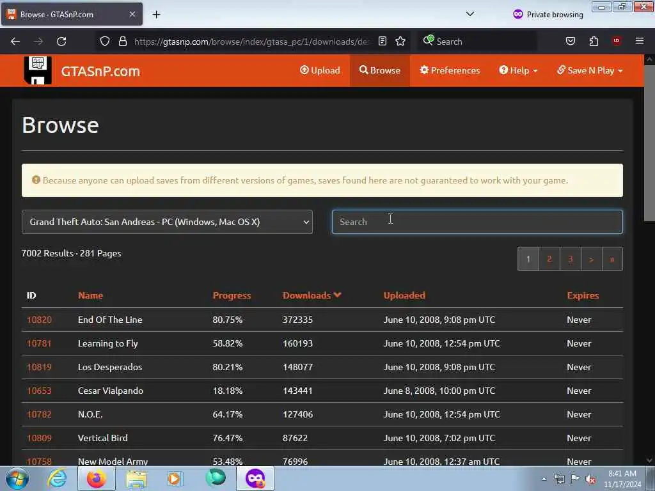The height and width of the screenshot is (491, 655).
Task: Go to results page 2
Action: point(549,259)
